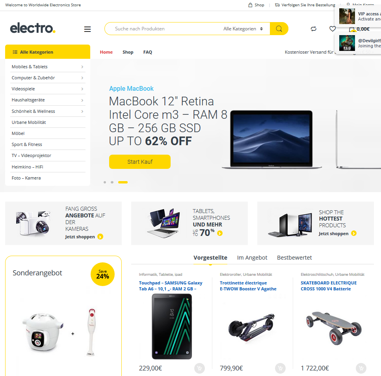Click the yellow search magnifier button
Image resolution: width=381 pixels, height=376 pixels.
(279, 29)
